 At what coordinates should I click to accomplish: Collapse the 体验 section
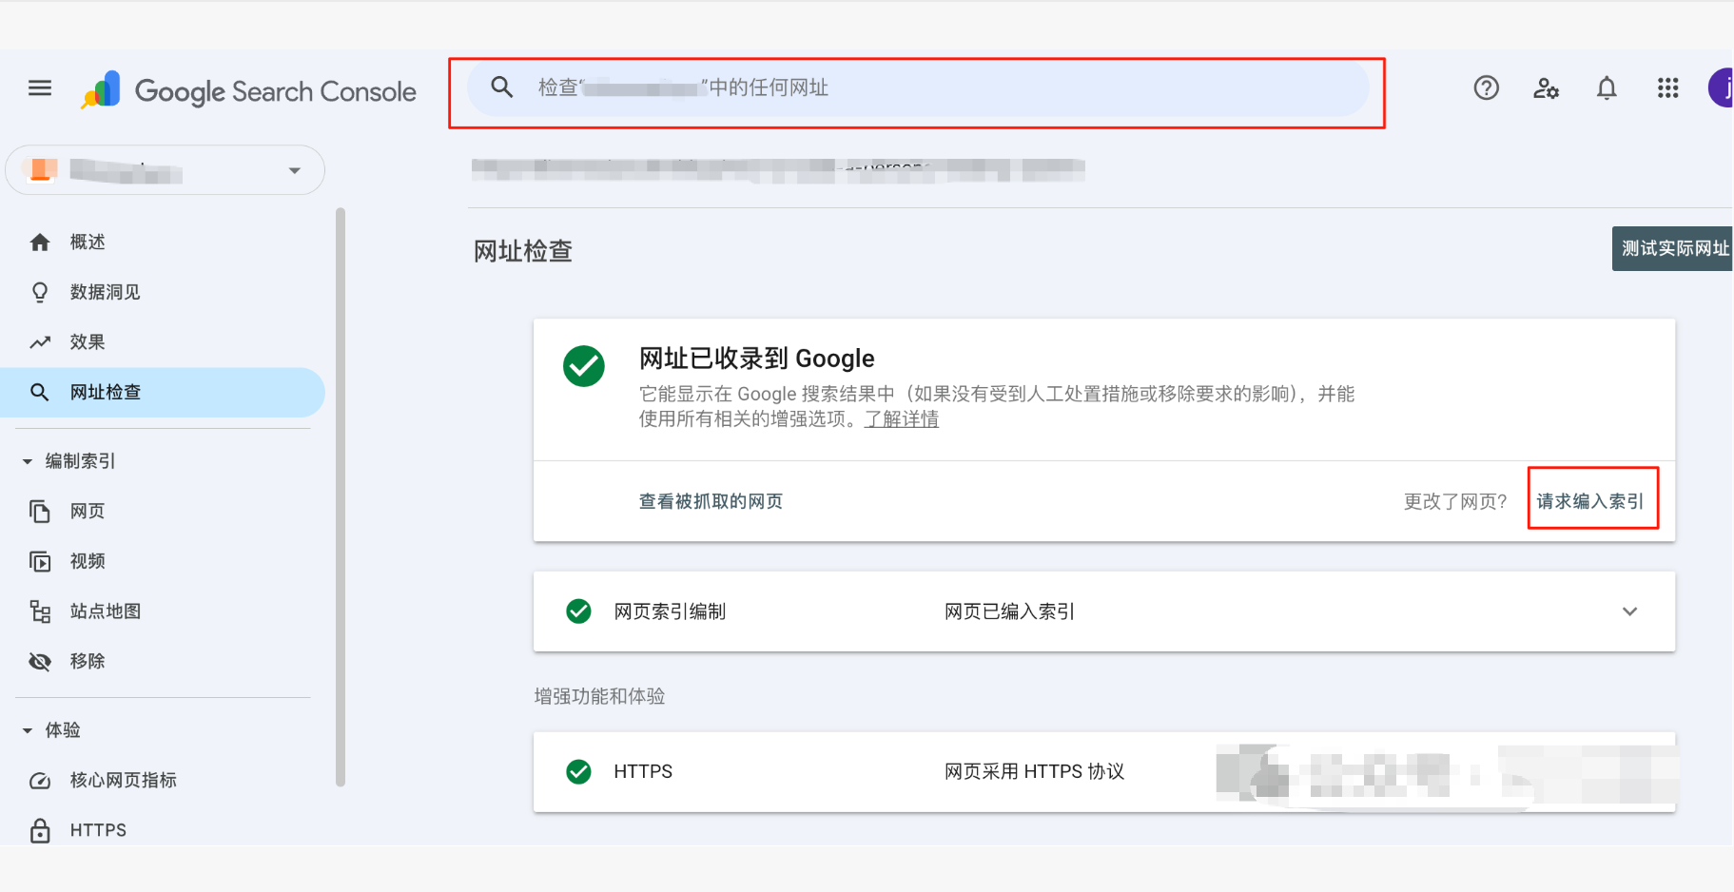[x=27, y=729]
